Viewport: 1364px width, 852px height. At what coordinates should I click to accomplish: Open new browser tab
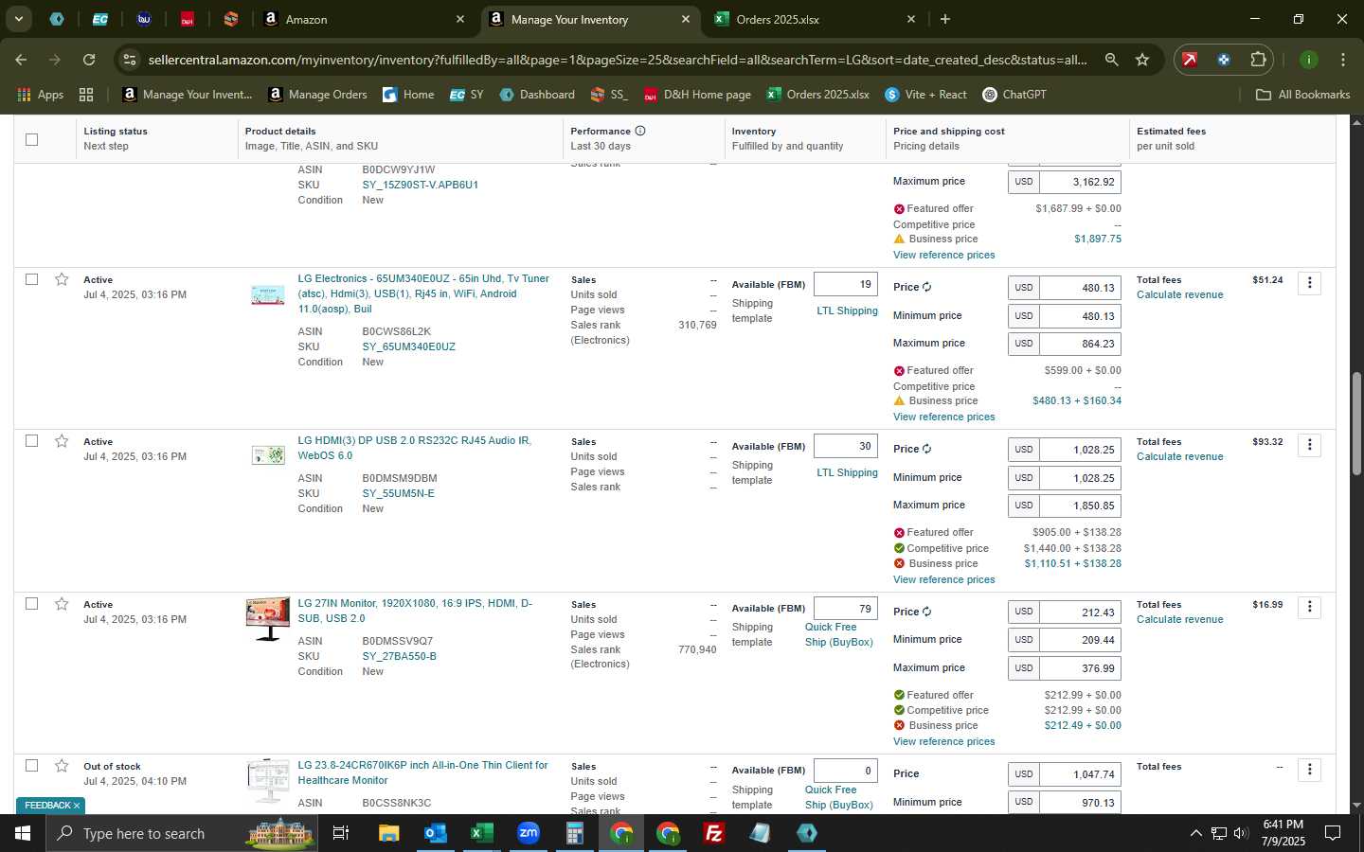point(944,19)
